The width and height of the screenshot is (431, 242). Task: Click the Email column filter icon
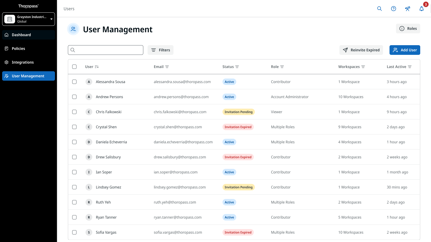tap(167, 67)
